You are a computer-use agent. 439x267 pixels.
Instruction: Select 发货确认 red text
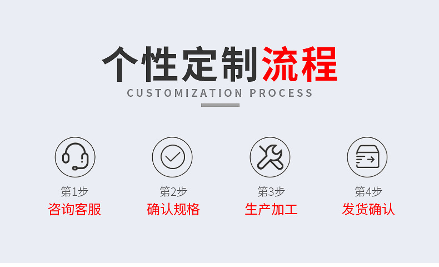pos(368,209)
